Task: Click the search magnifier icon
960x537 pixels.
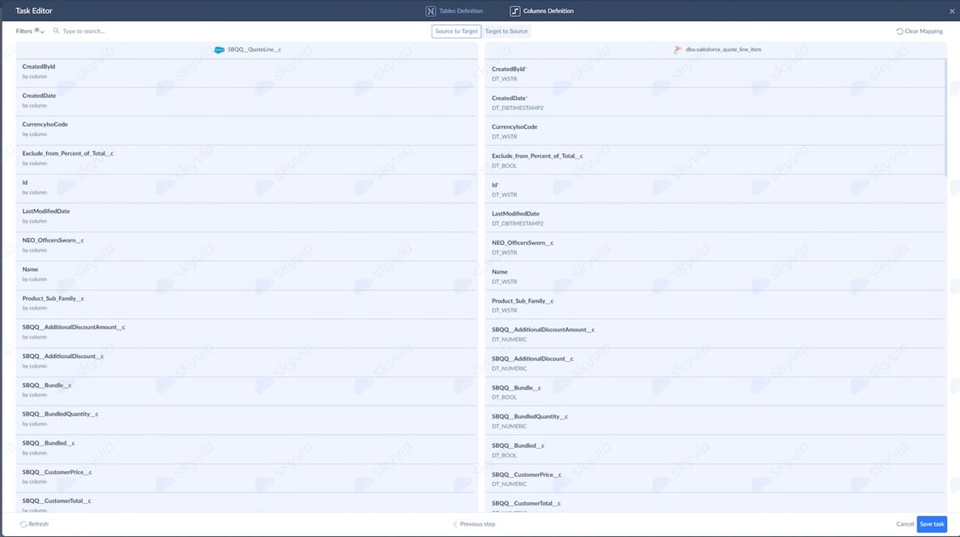Action: point(57,31)
